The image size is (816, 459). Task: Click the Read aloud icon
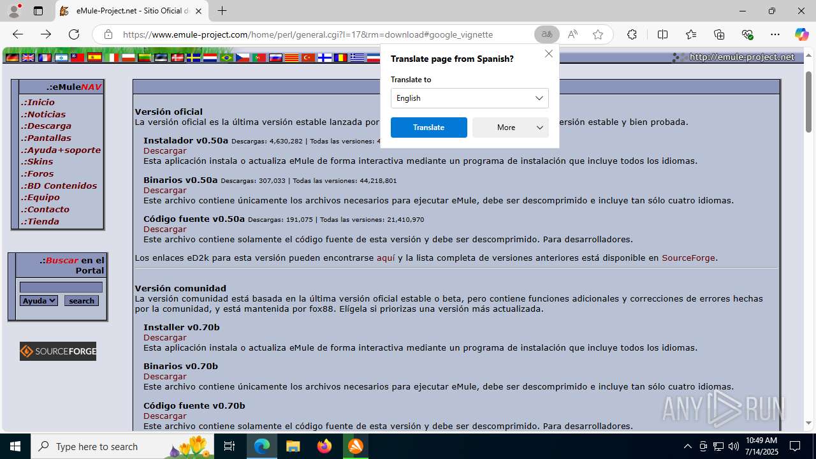572,34
